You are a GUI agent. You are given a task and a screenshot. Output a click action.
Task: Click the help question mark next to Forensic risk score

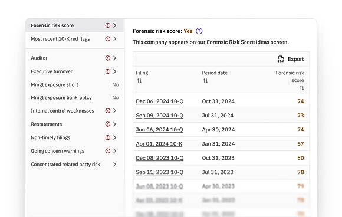click(x=199, y=31)
